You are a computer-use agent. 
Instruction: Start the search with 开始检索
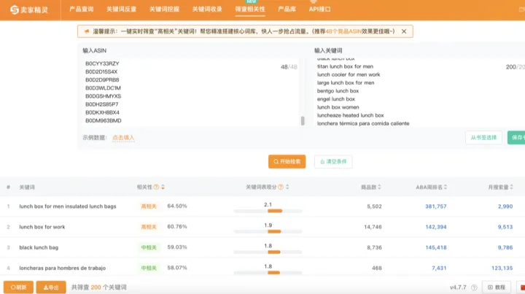click(287, 161)
